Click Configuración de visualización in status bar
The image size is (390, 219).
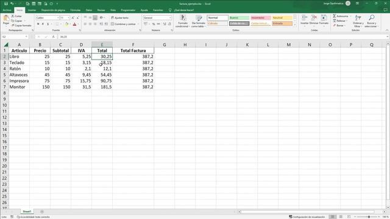click(307, 217)
